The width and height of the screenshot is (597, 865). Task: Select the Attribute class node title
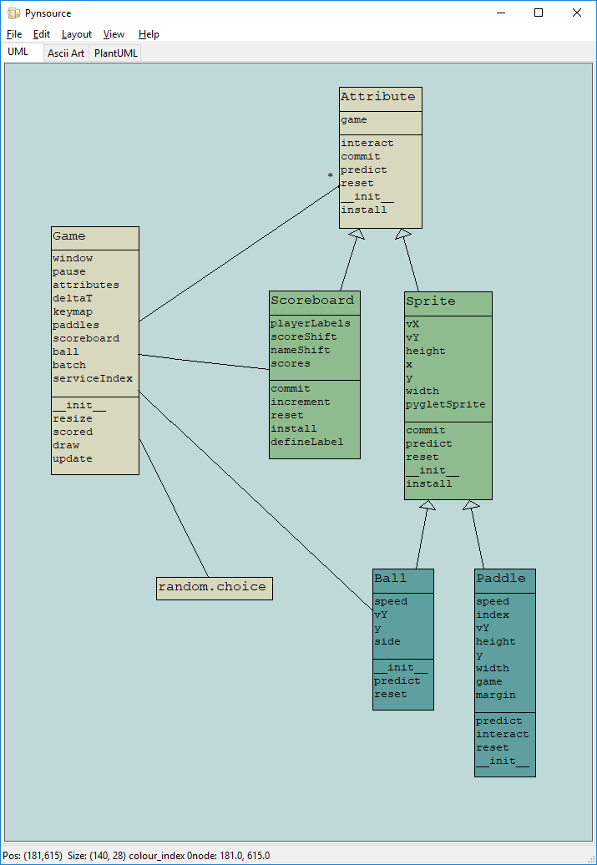point(380,98)
